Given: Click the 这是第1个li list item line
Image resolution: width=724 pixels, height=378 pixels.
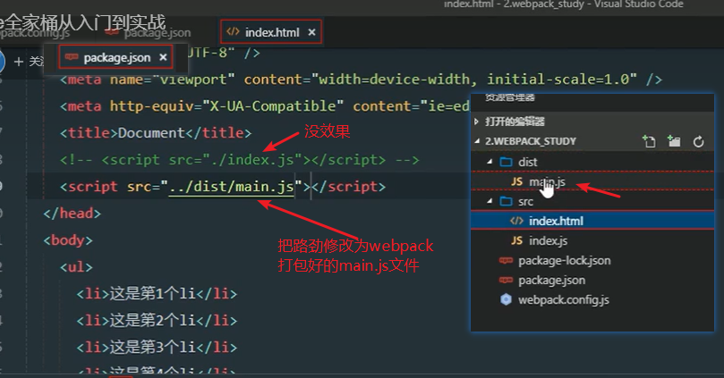Looking at the screenshot, I should point(157,294).
